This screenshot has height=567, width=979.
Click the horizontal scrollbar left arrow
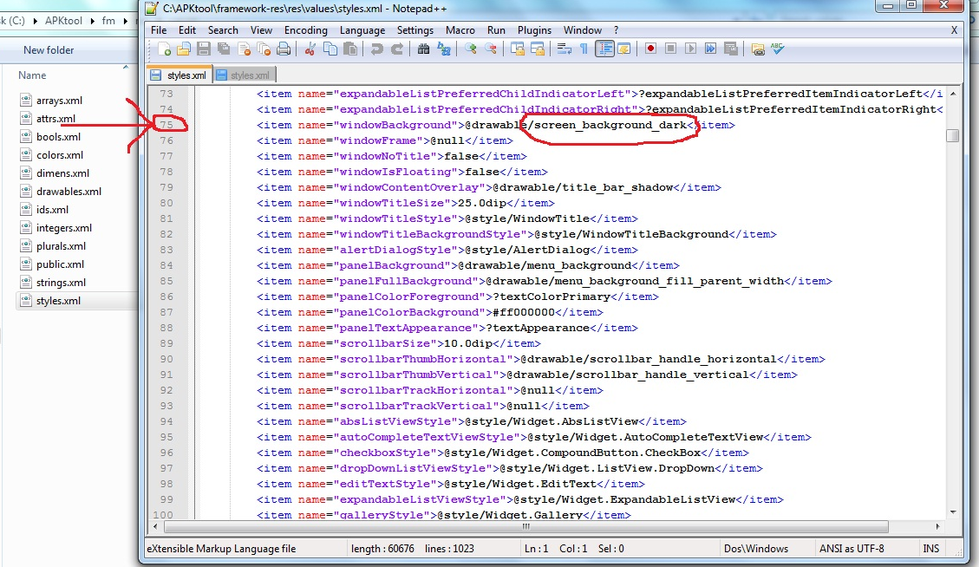point(155,526)
